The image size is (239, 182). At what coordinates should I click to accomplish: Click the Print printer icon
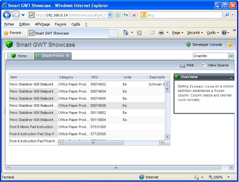183,65
